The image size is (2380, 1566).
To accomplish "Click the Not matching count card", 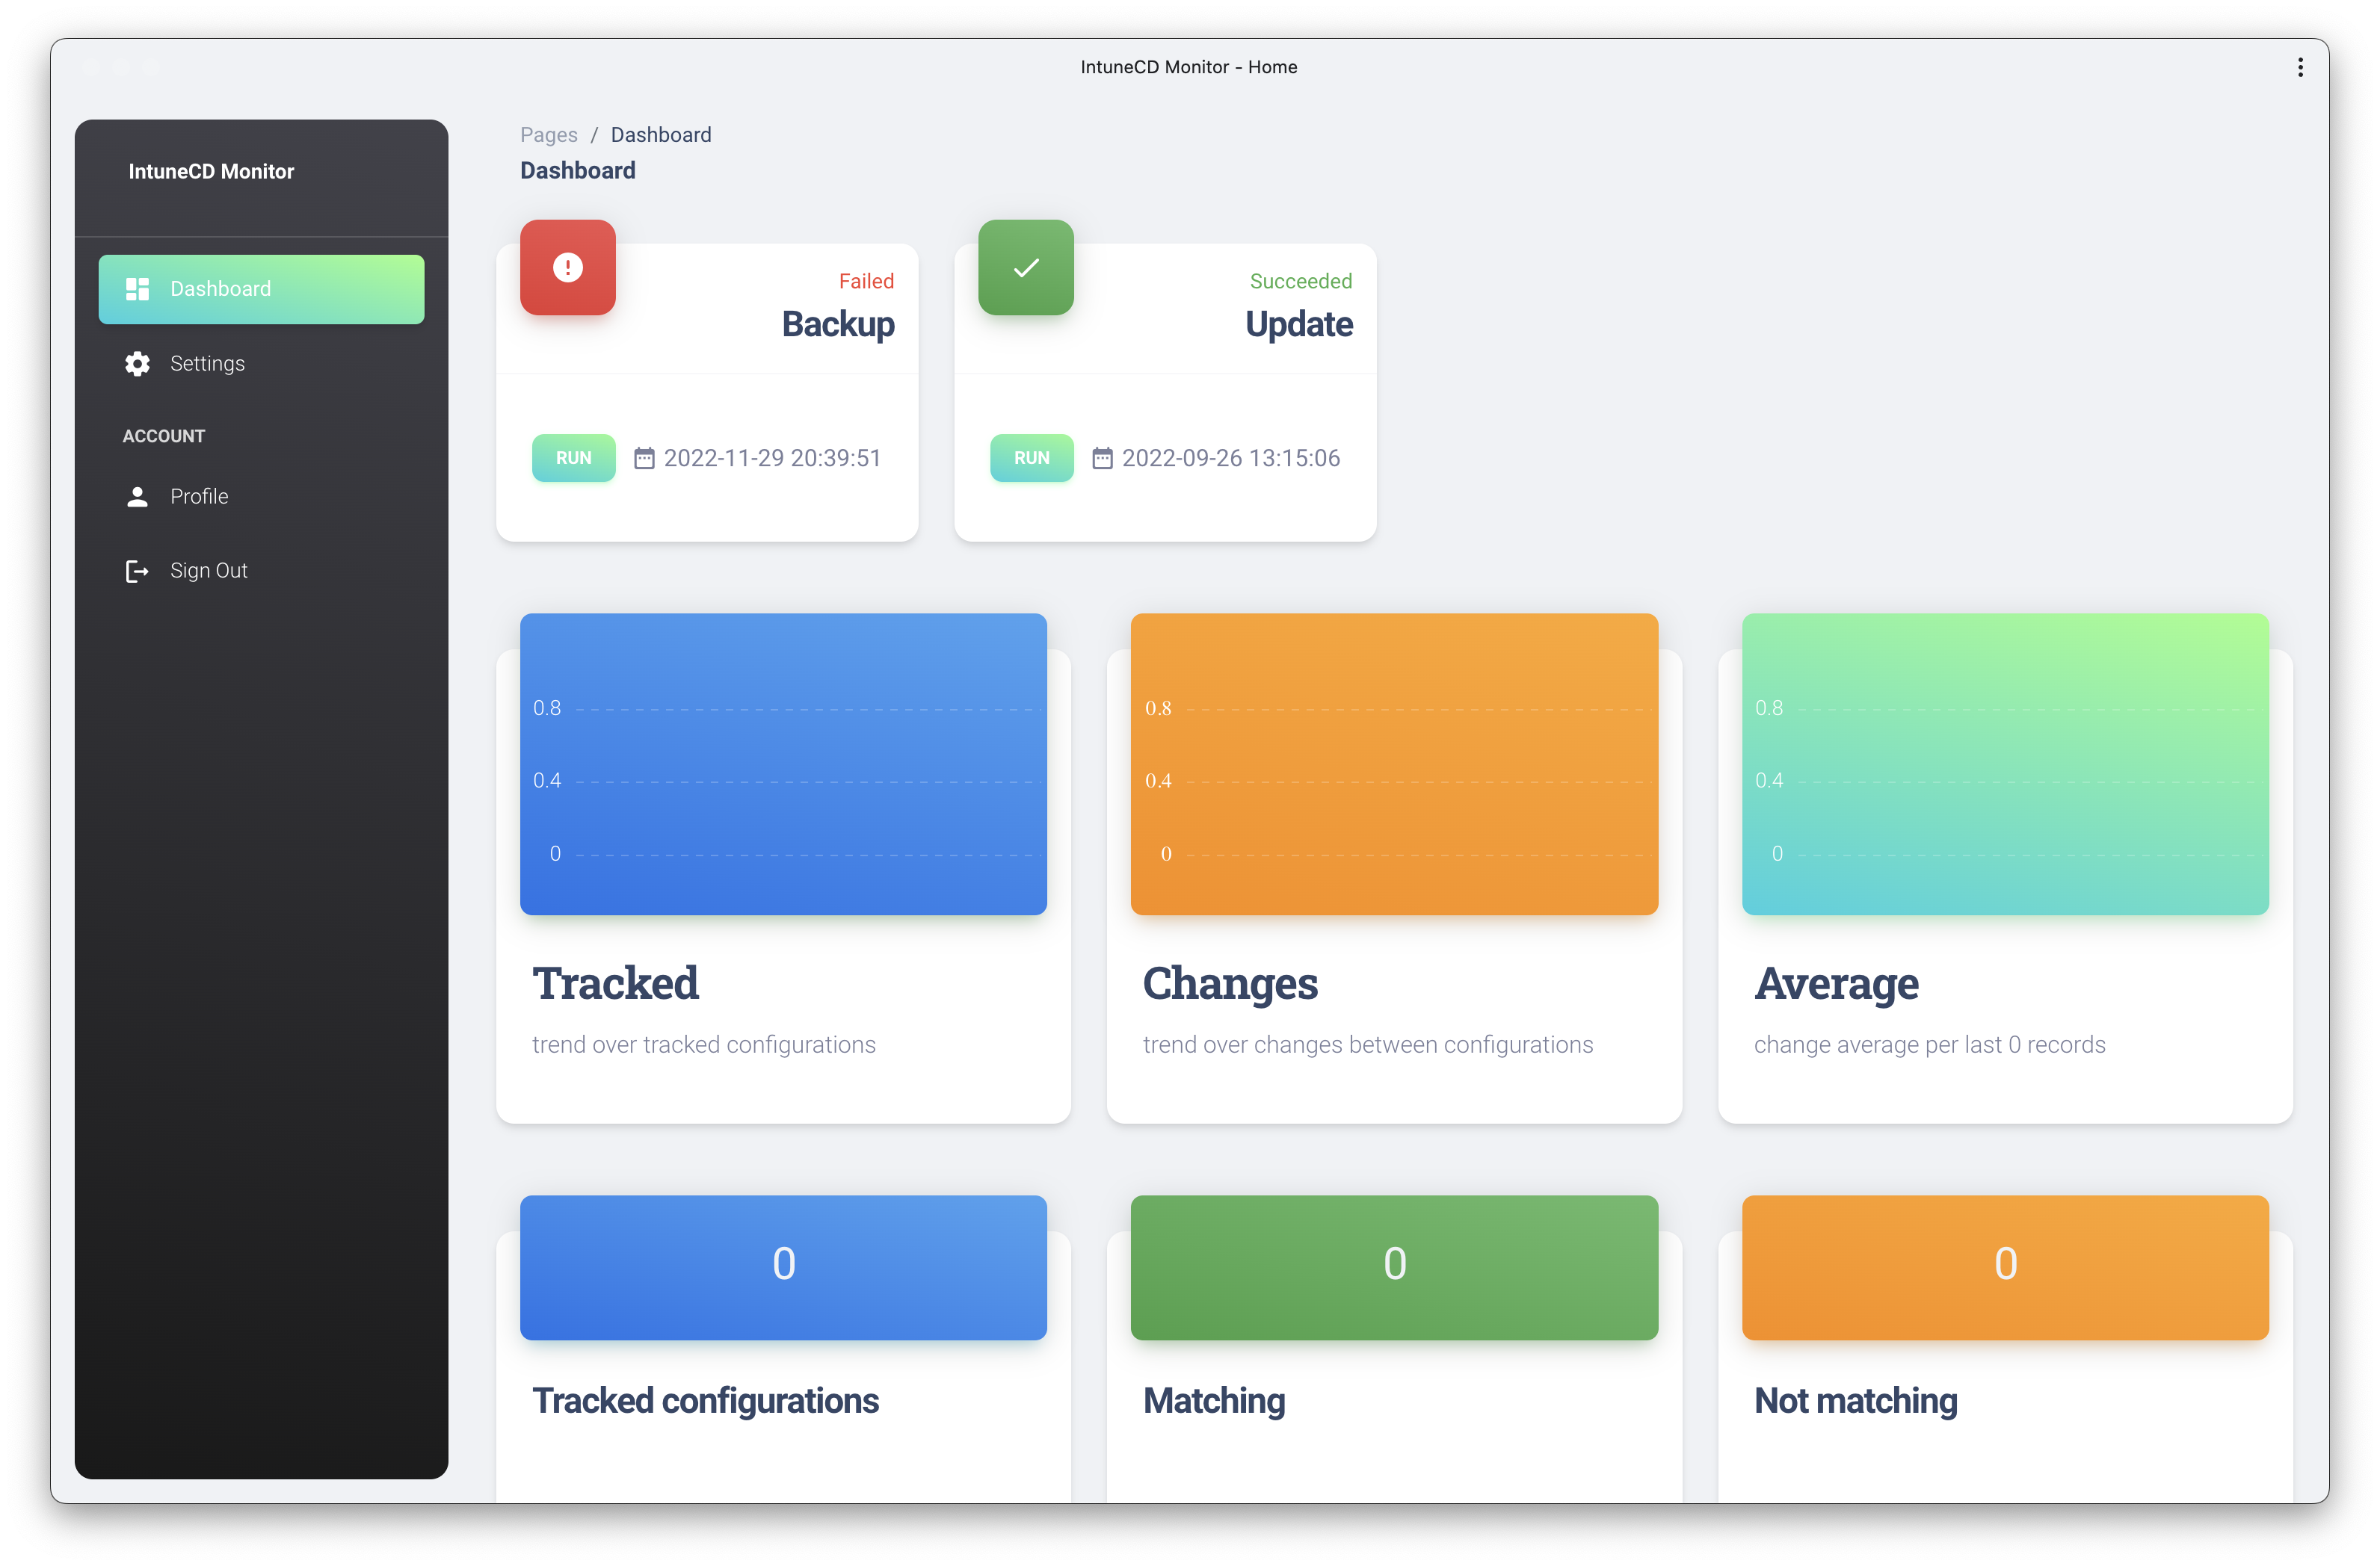I will tap(2004, 1267).
